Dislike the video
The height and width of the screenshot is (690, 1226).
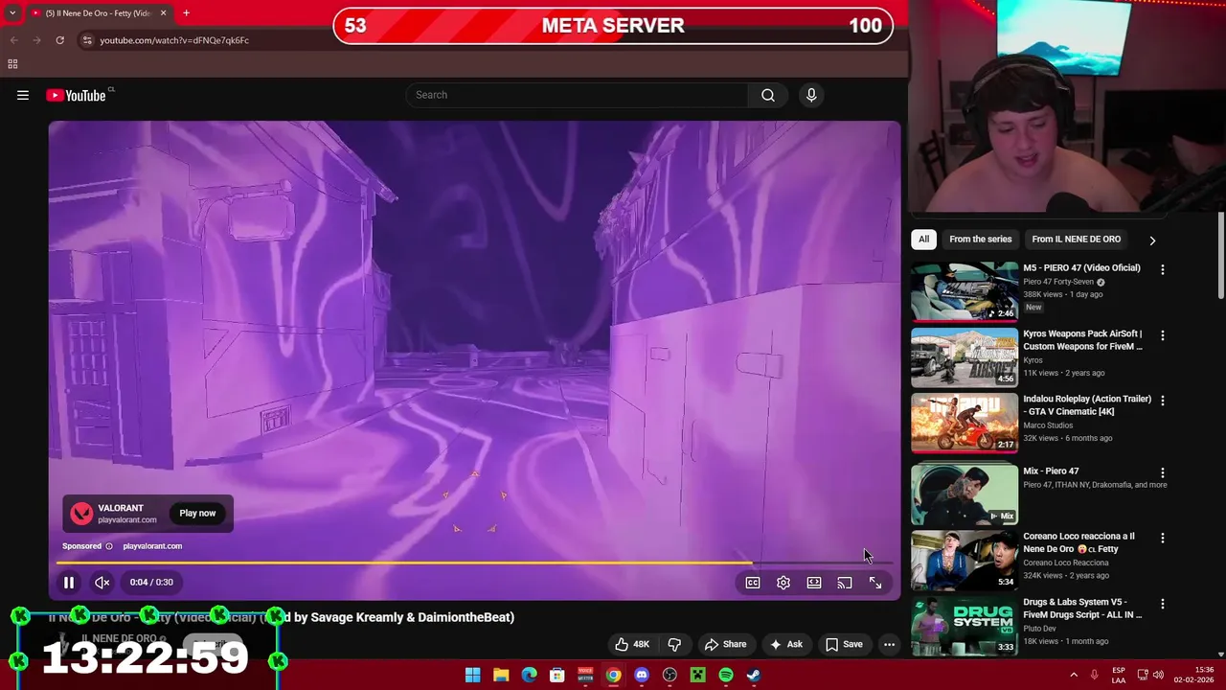[674, 644]
